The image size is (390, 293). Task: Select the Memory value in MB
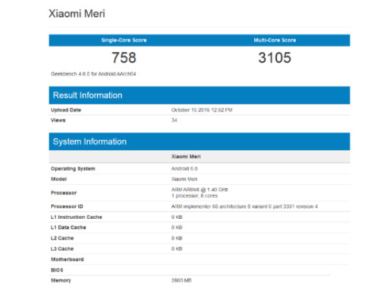(181, 281)
